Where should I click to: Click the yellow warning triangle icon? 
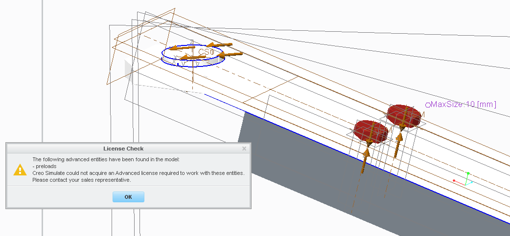coord(20,170)
